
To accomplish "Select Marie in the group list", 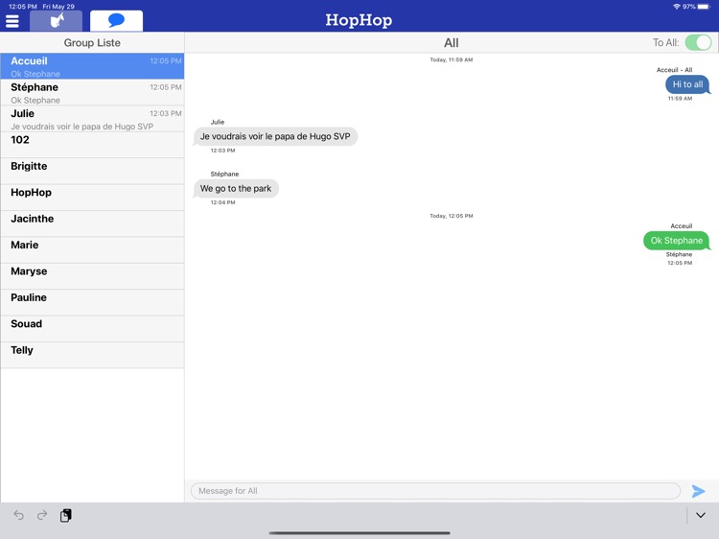I will click(92, 250).
